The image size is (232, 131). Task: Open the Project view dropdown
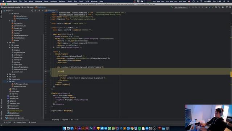(x=8, y=11)
